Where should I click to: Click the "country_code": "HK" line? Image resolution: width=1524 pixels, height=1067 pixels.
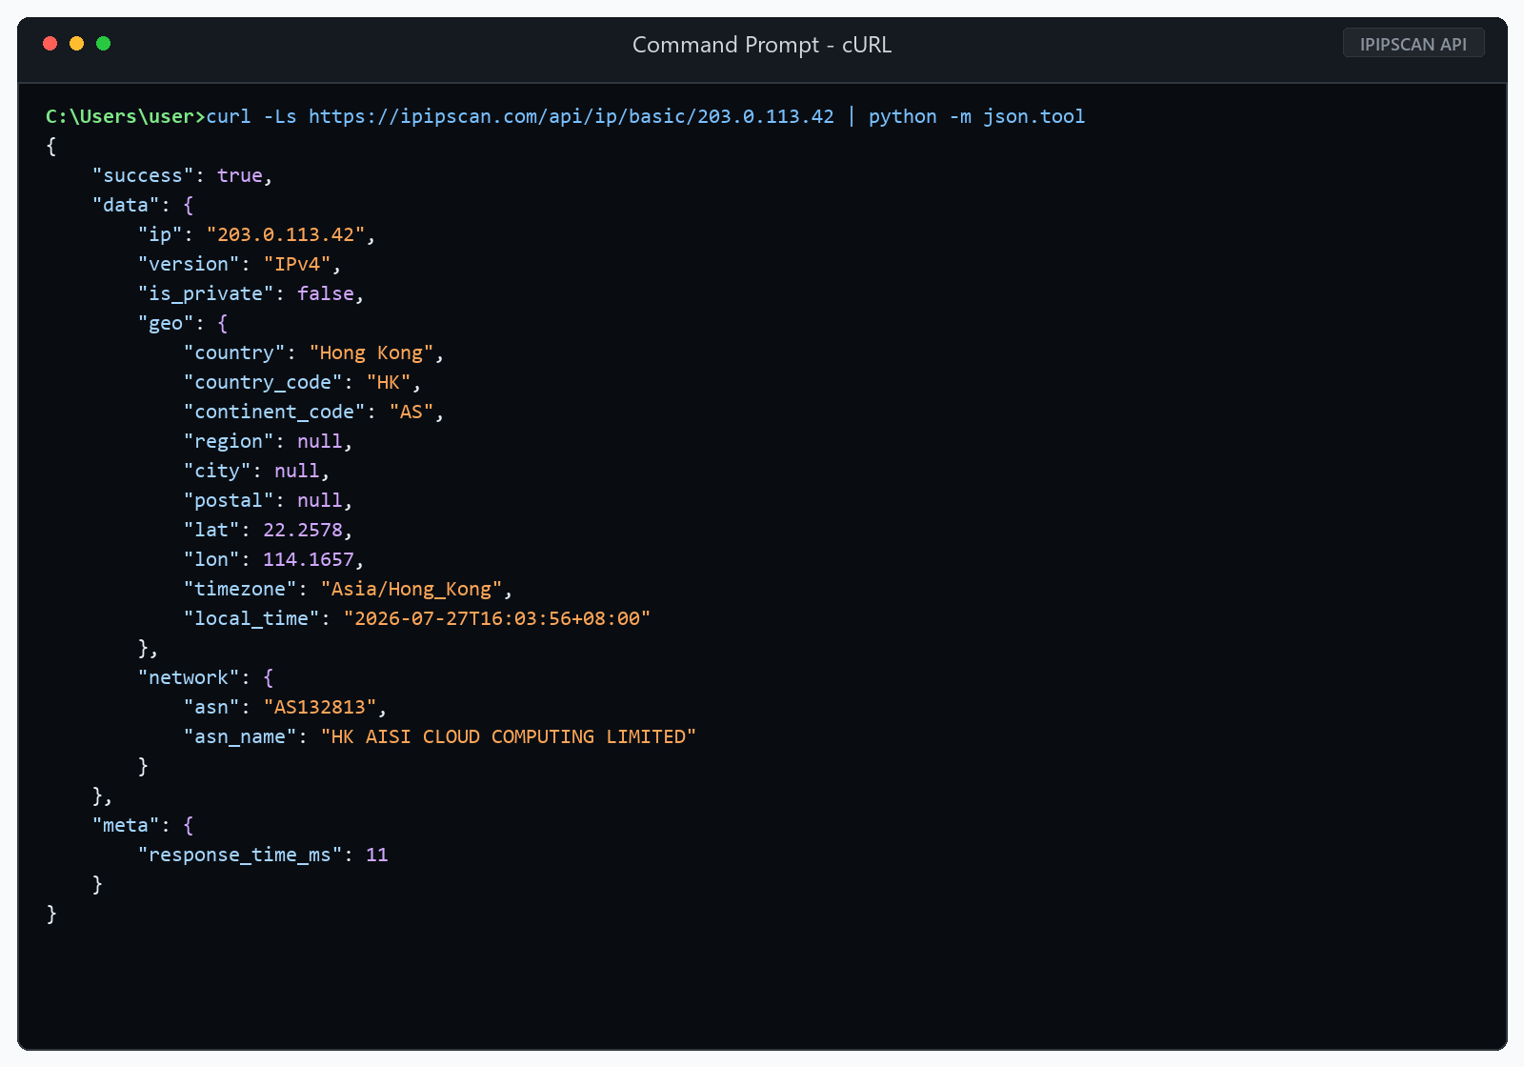[303, 382]
